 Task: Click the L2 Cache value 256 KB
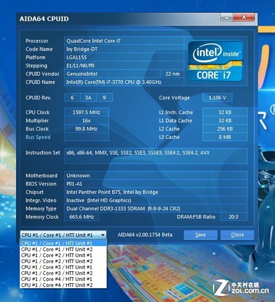(x=225, y=129)
